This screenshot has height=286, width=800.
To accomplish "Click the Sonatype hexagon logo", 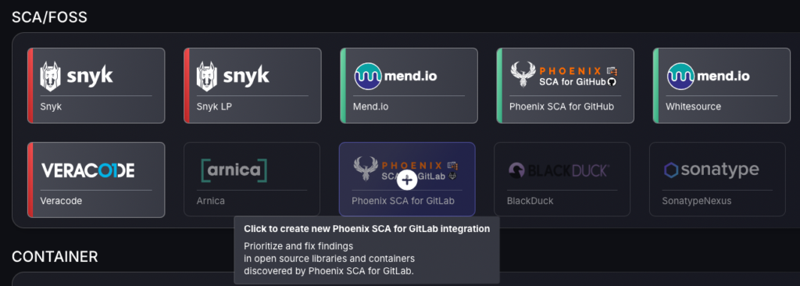I will 671,170.
